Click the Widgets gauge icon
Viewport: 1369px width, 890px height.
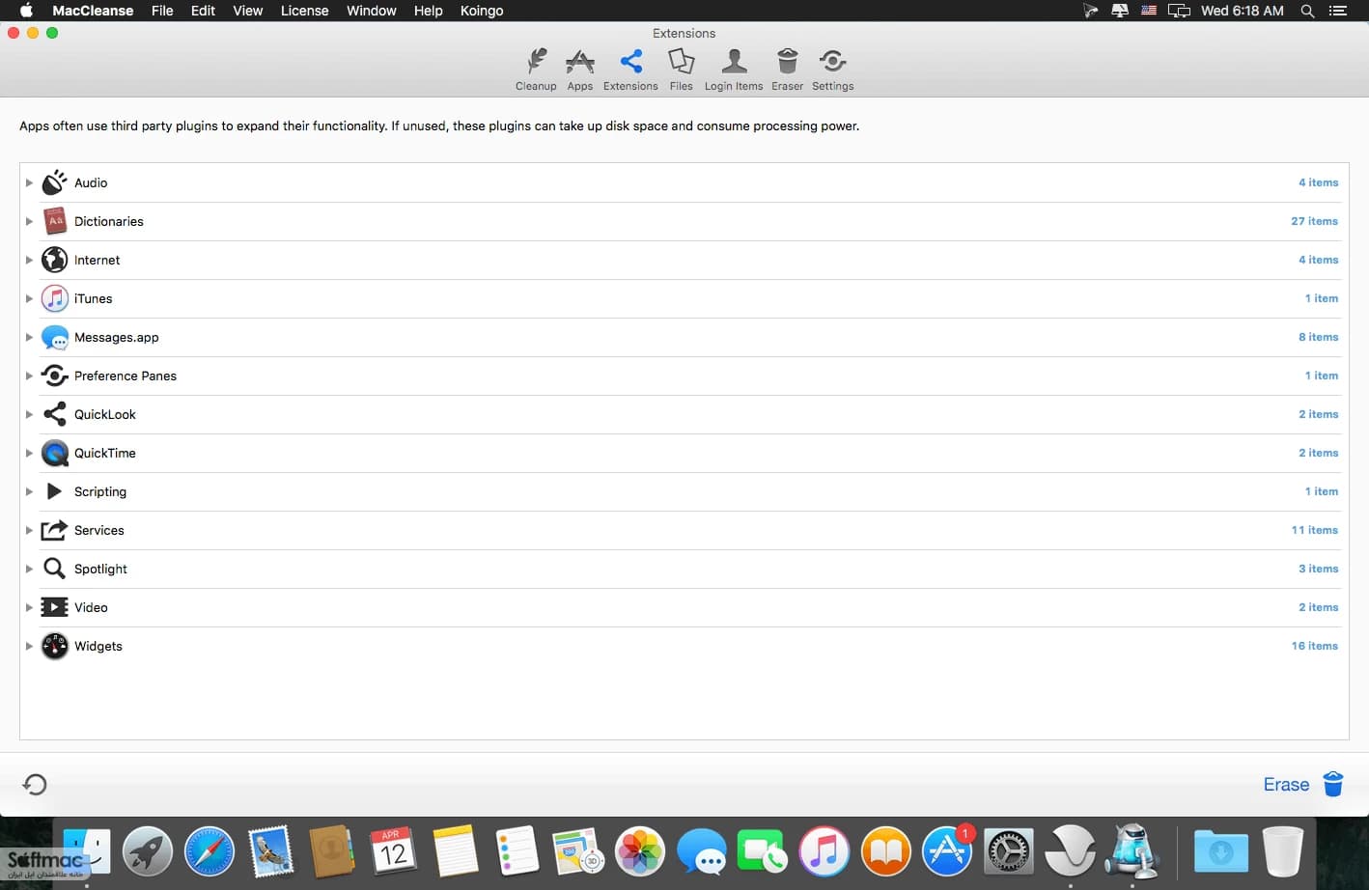(x=55, y=646)
